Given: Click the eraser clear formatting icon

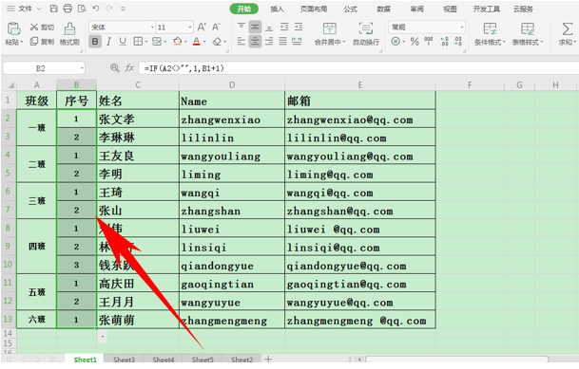Looking at the screenshot, I should coord(217,42).
